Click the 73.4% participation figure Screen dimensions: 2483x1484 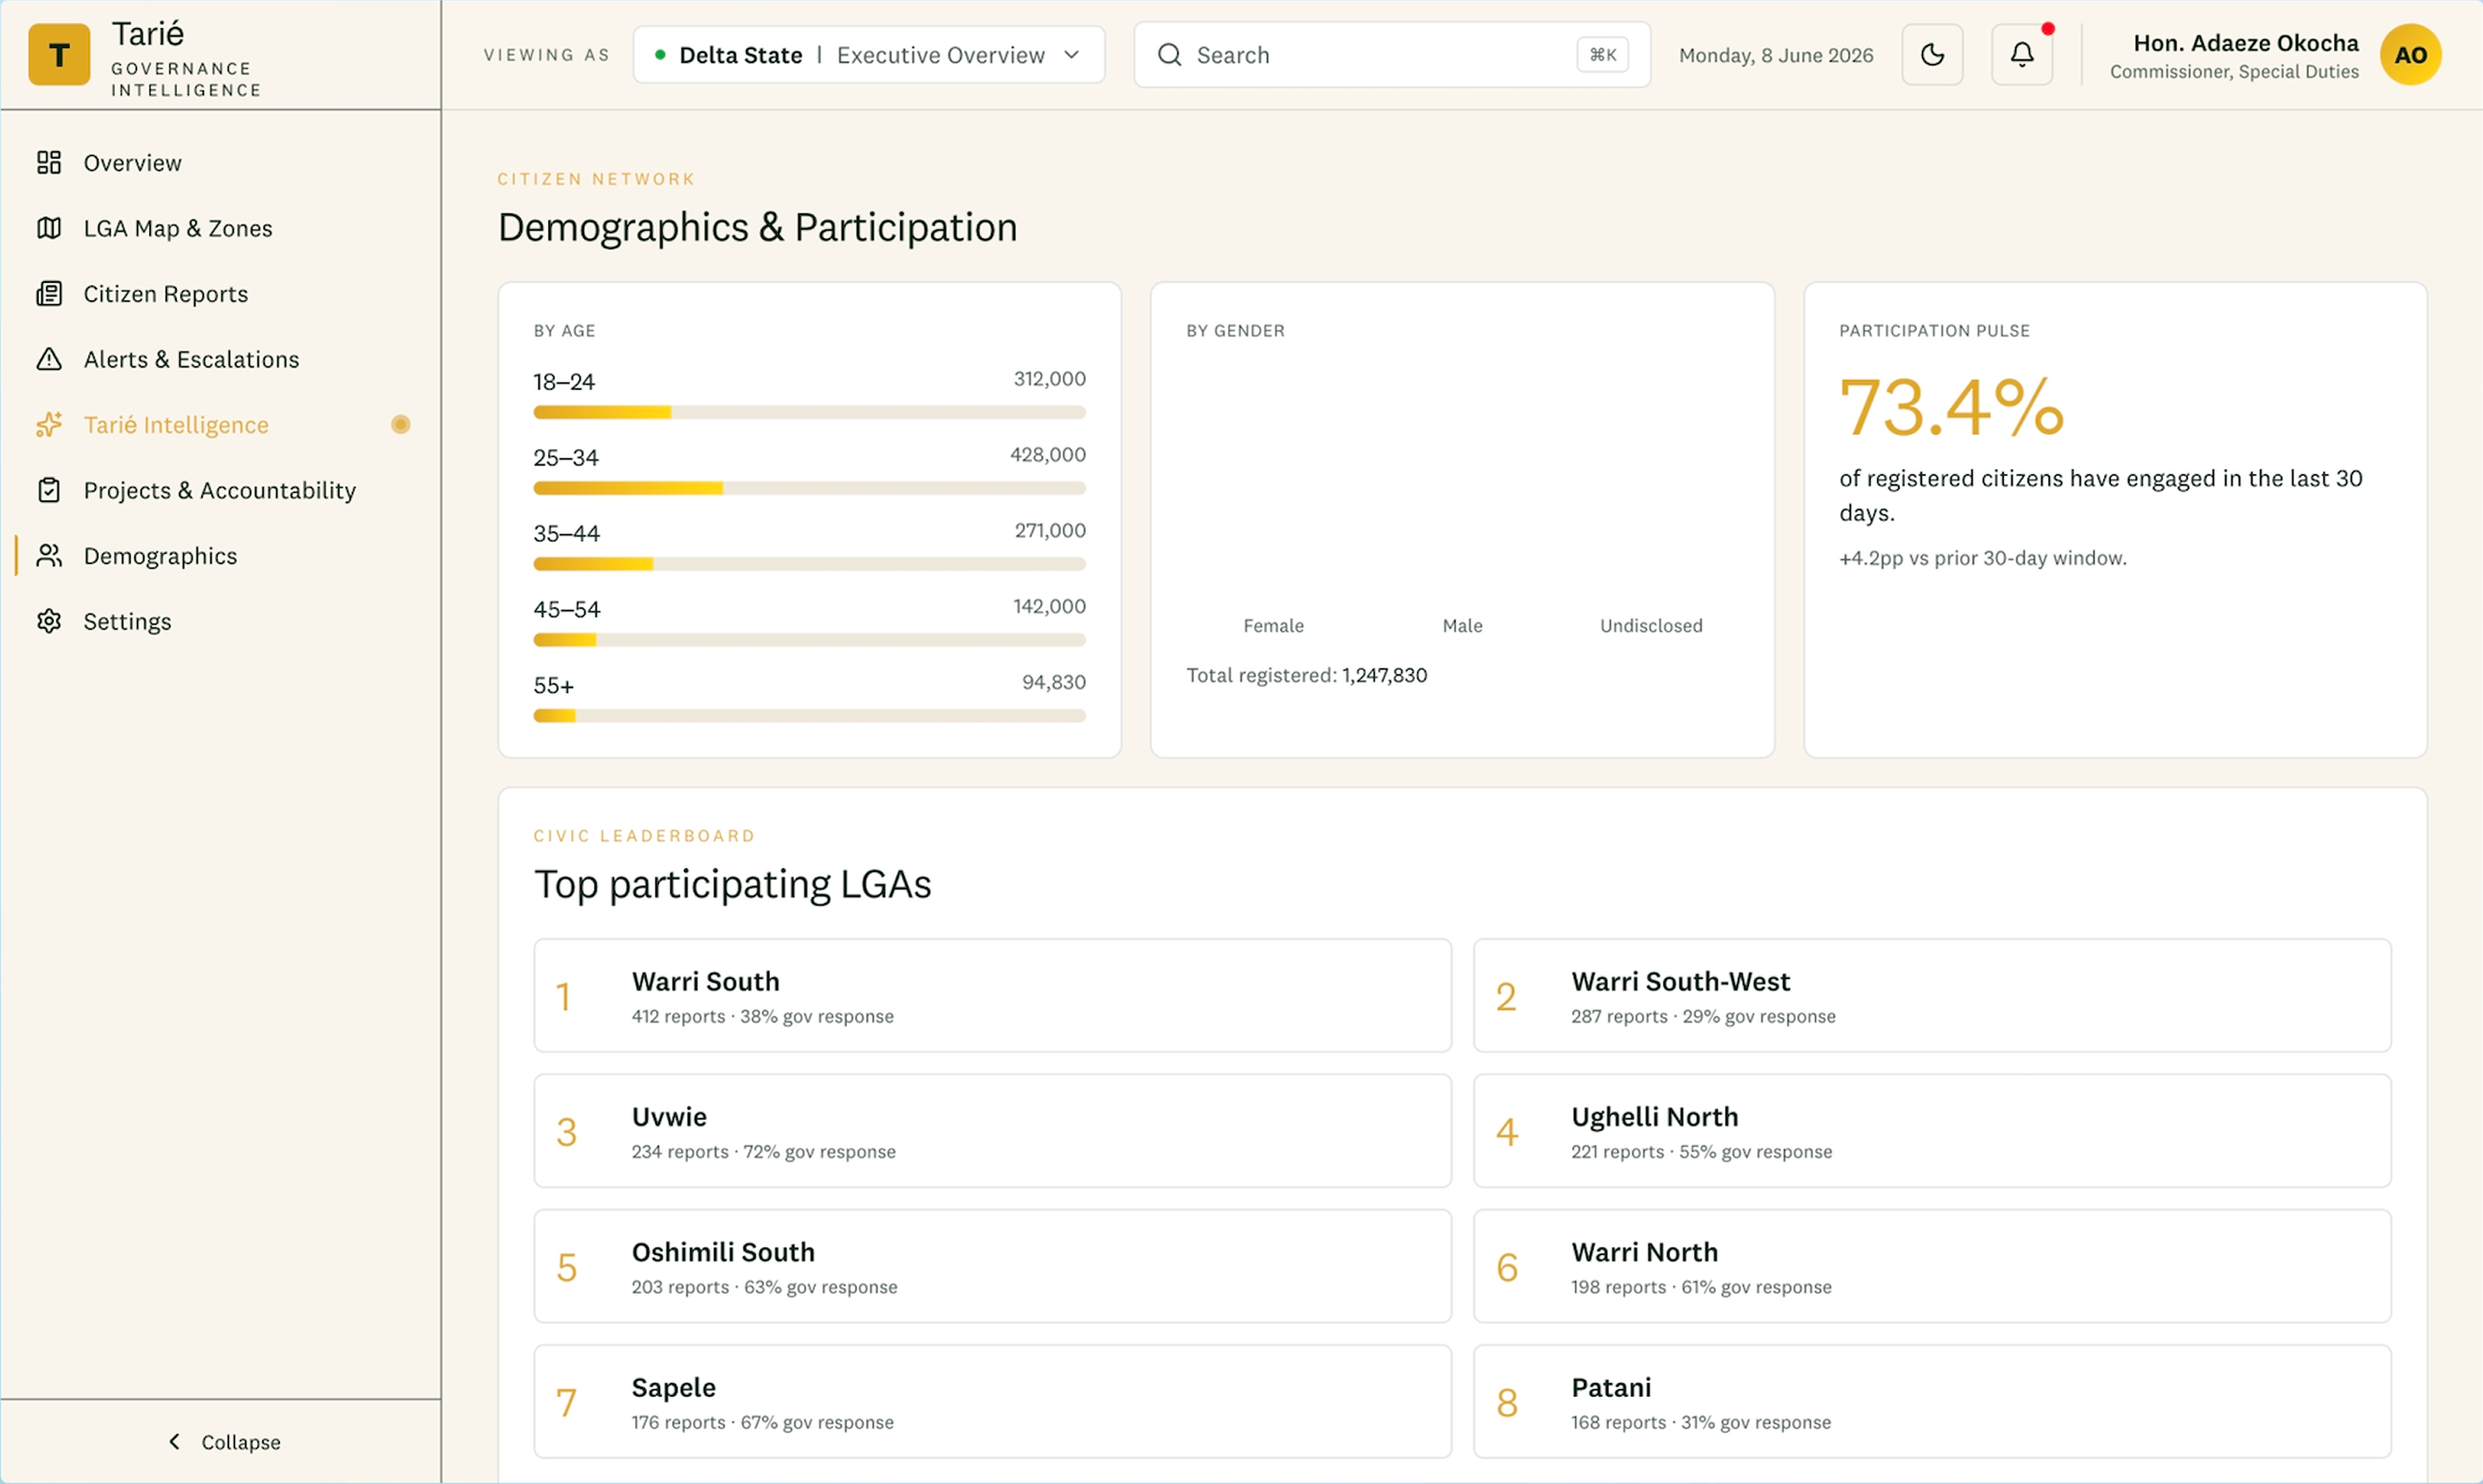1951,407
